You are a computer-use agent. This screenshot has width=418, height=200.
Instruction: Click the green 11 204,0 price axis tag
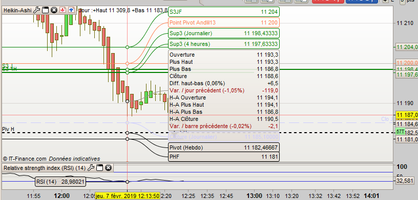(x=407, y=47)
